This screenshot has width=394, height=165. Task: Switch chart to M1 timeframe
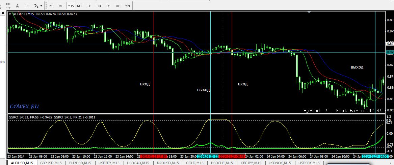(52, 6)
